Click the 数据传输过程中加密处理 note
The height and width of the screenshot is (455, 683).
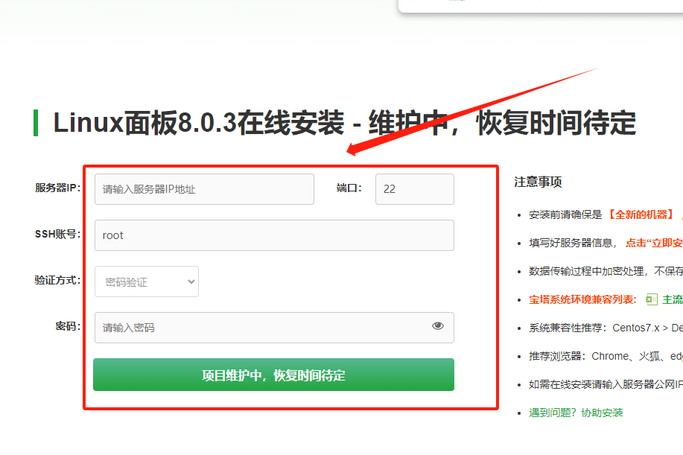pos(606,271)
